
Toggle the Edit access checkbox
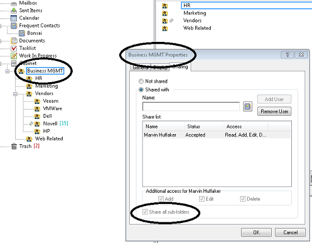point(201,199)
